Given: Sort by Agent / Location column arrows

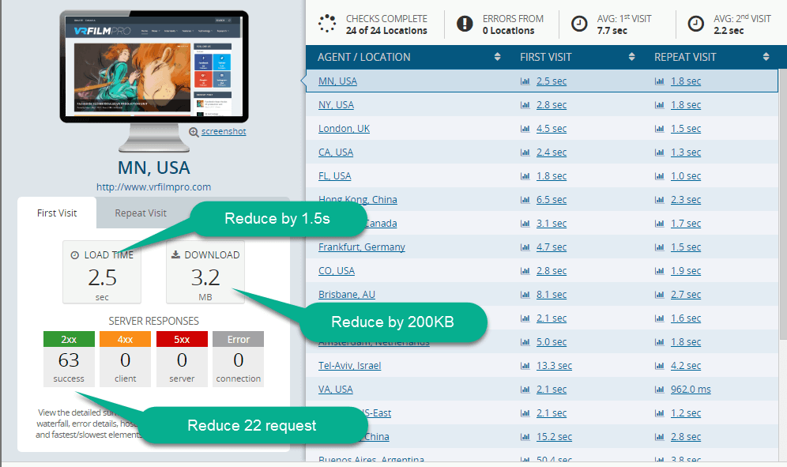Looking at the screenshot, I should click(x=497, y=57).
